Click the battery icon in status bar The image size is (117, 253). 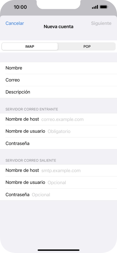click(x=104, y=7)
